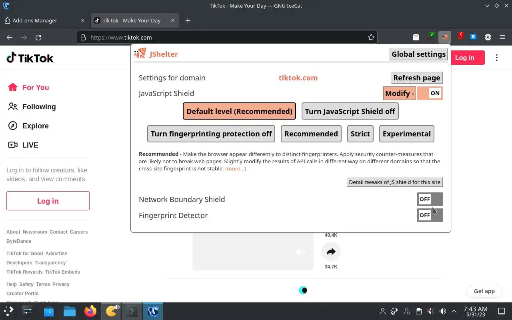
Task: Open a new browser tab
Action: tap(188, 20)
